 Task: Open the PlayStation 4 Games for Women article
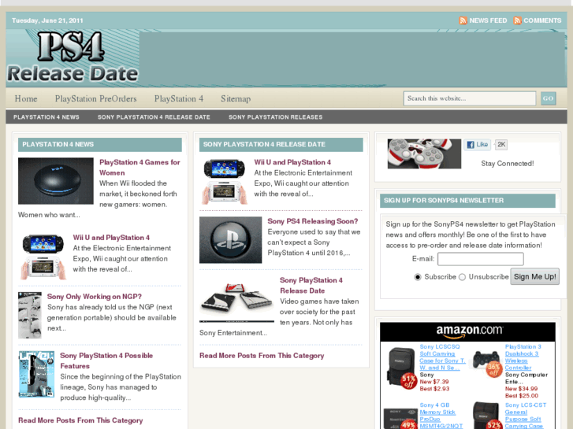[x=140, y=167]
